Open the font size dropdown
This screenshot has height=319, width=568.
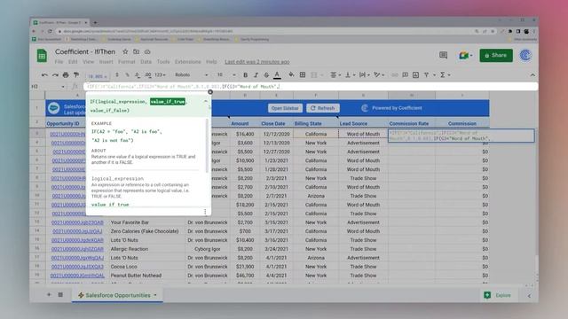(226, 74)
